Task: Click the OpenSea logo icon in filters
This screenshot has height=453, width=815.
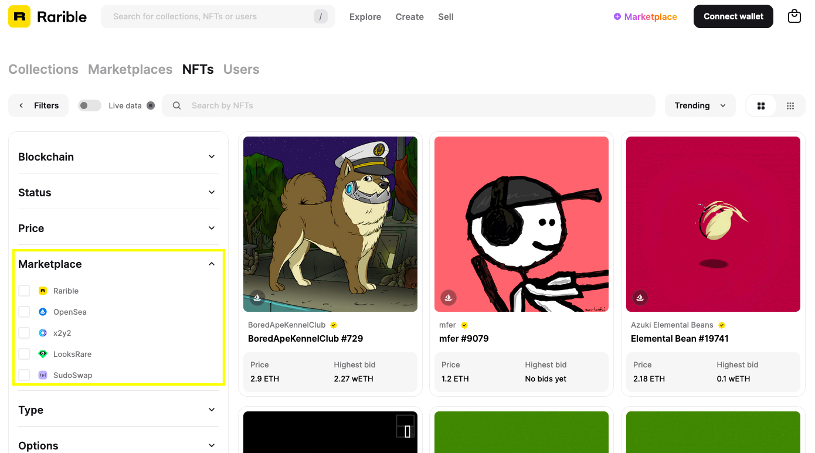Action: click(x=43, y=312)
